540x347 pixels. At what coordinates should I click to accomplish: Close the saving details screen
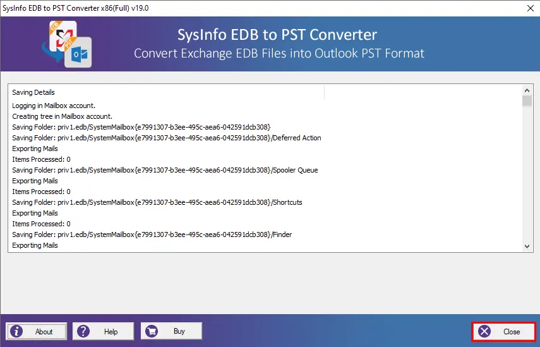[503, 331]
